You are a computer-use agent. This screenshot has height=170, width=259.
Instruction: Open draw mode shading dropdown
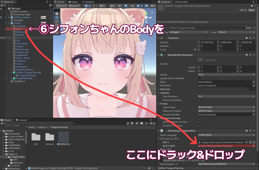coord(112,6)
